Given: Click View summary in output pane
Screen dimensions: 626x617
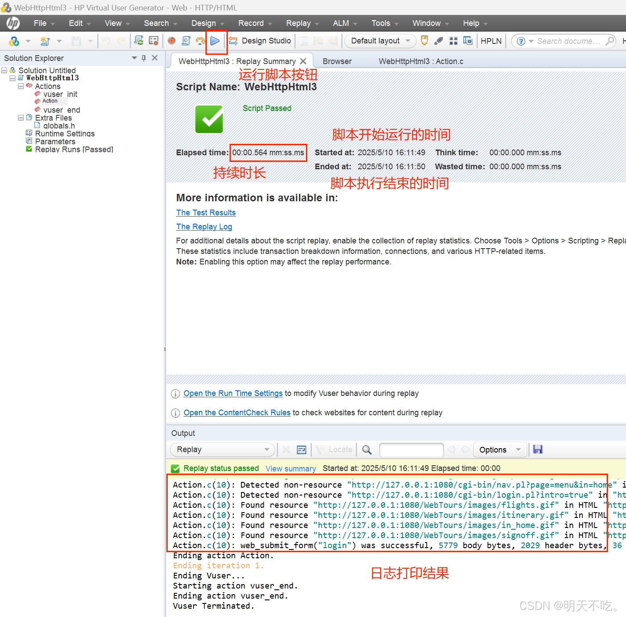Looking at the screenshot, I should click(291, 469).
